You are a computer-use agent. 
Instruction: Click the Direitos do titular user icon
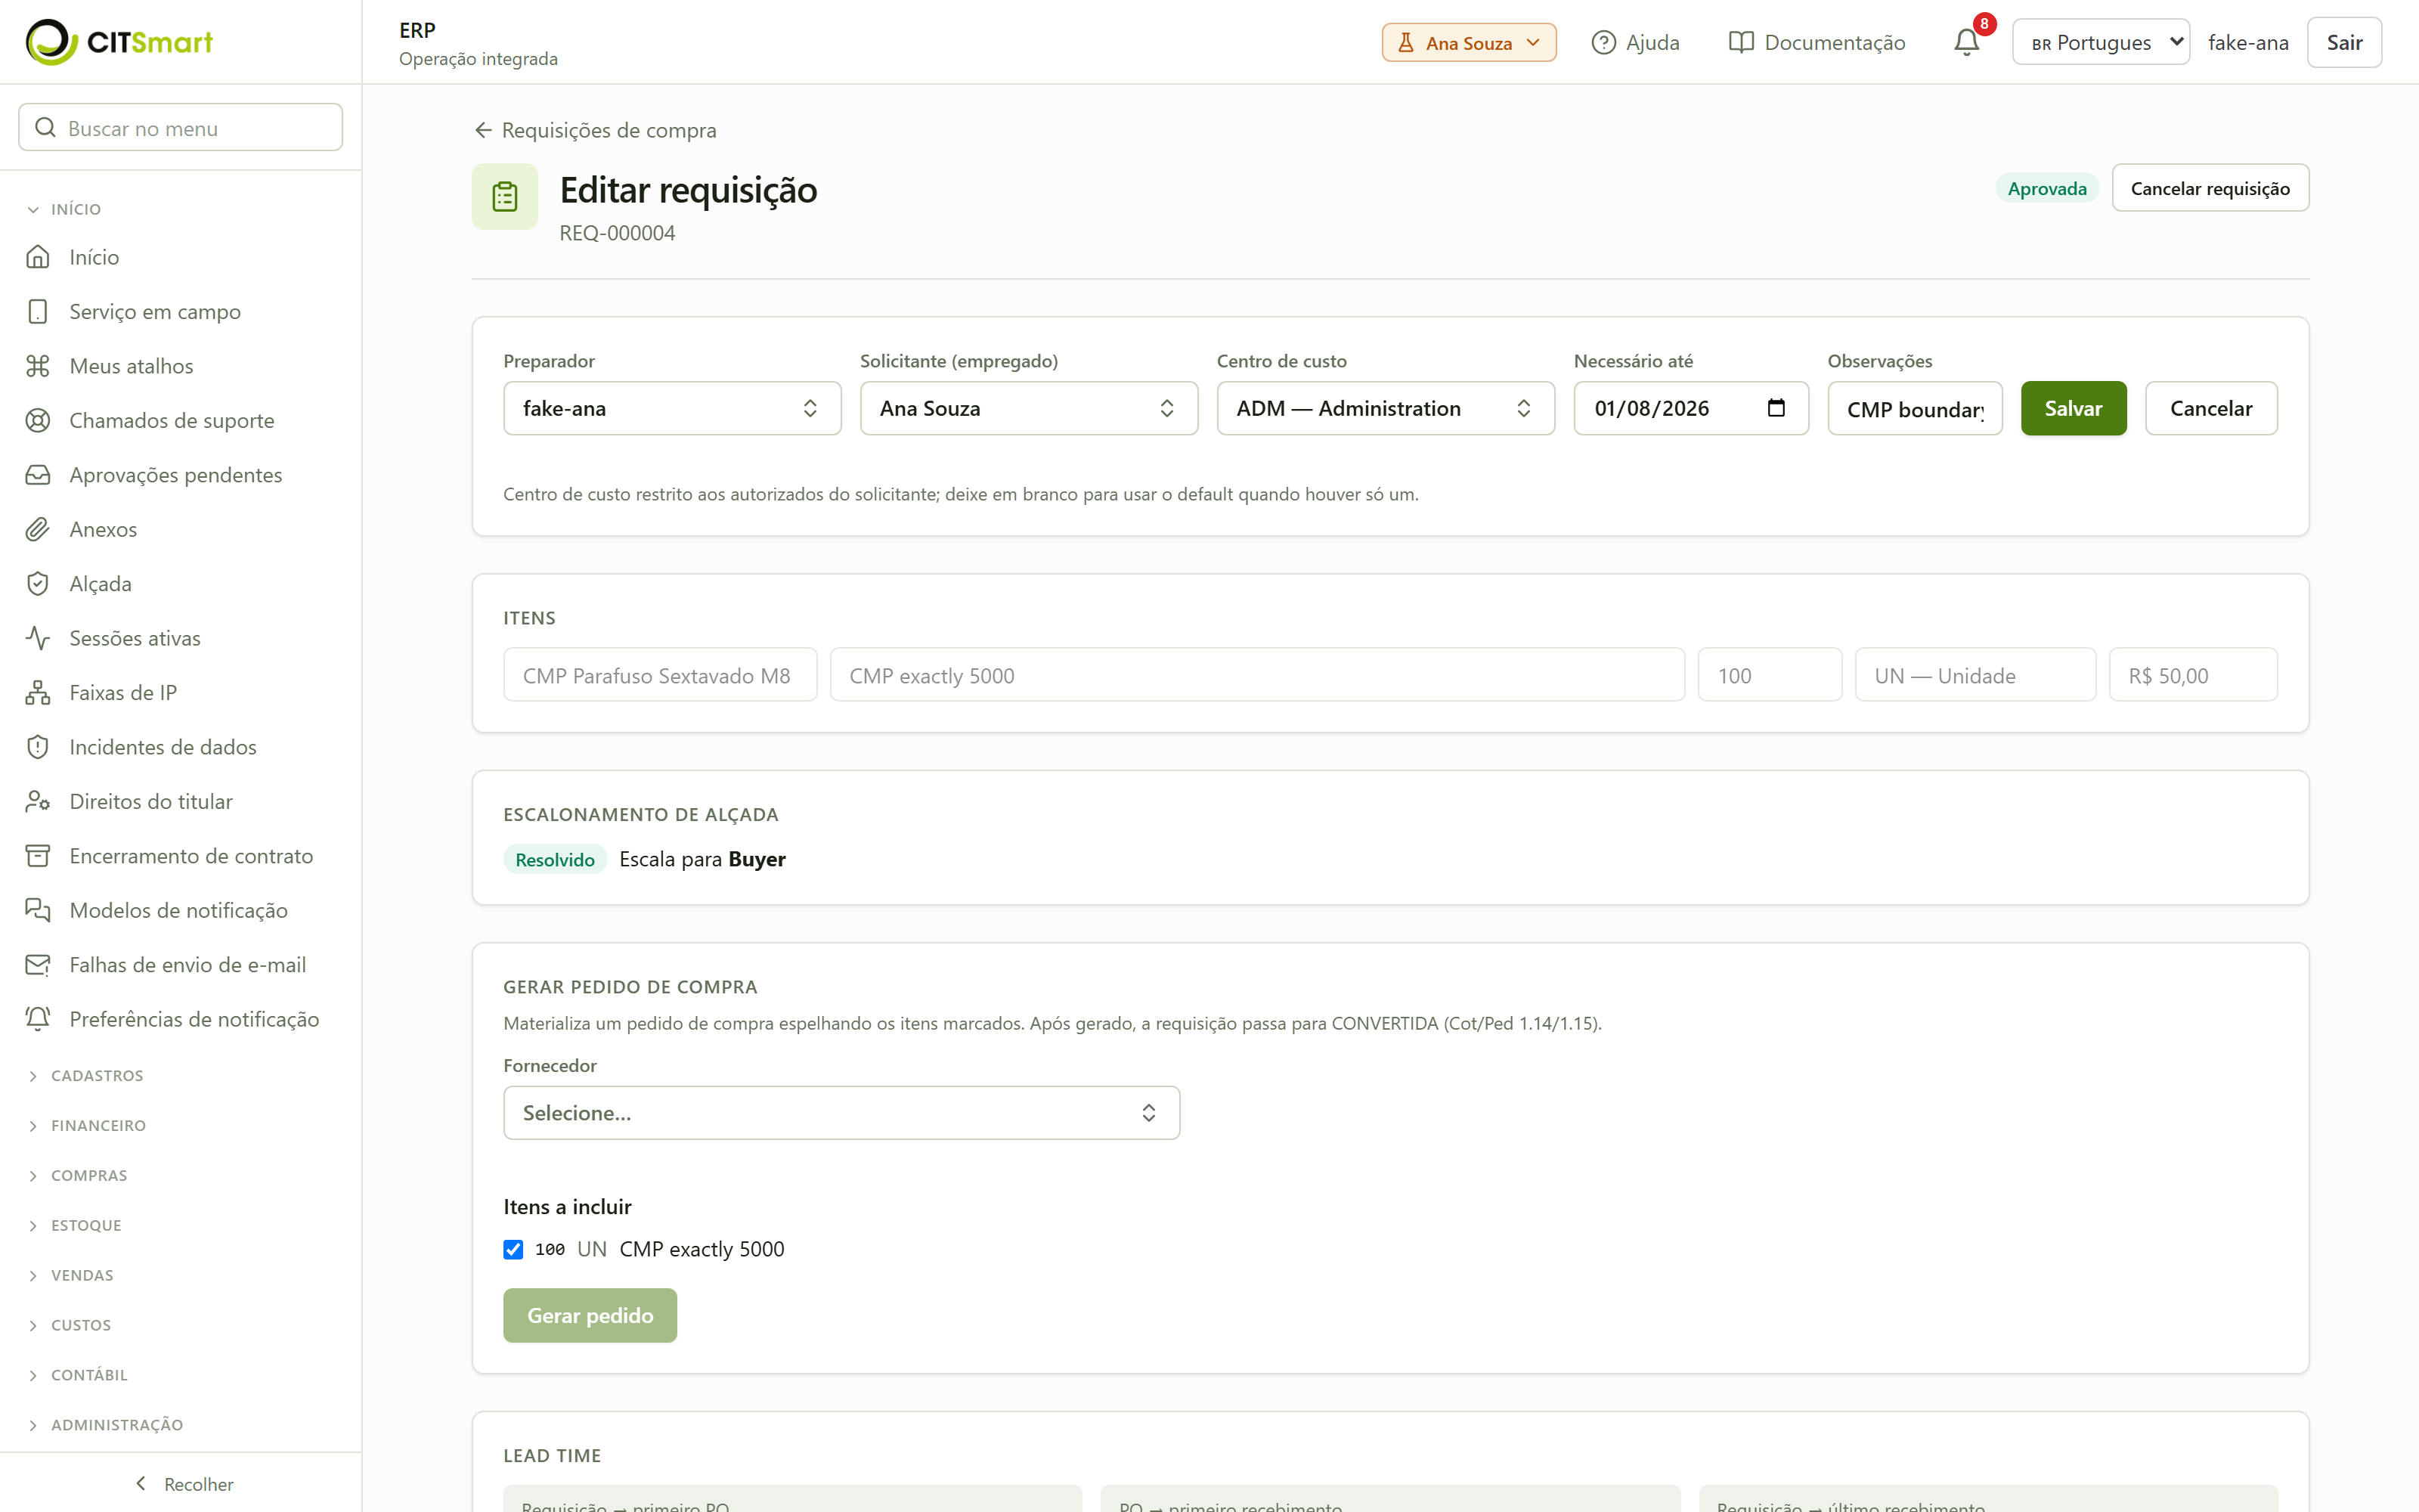point(38,801)
